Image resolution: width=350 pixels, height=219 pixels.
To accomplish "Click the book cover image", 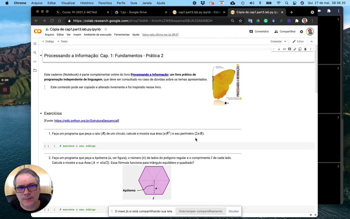I will point(227,85).
